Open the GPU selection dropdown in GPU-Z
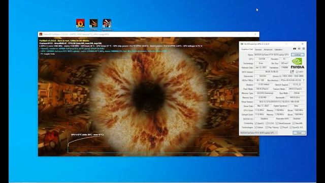325x183 pixels. pyautogui.click(x=258, y=133)
